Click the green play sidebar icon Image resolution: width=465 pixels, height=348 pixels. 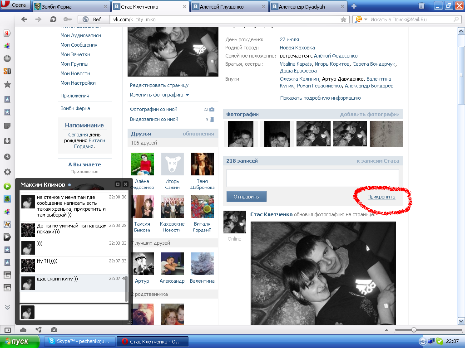point(7,186)
